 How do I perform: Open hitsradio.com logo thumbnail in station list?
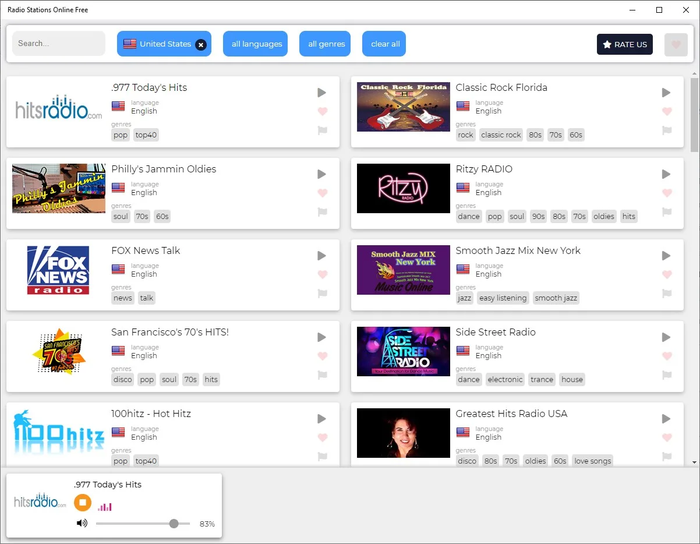pyautogui.click(x=59, y=107)
